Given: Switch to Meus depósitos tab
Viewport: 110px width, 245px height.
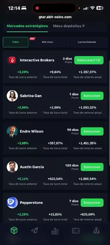Looking at the screenshot, I should pyautogui.click(x=69, y=26).
